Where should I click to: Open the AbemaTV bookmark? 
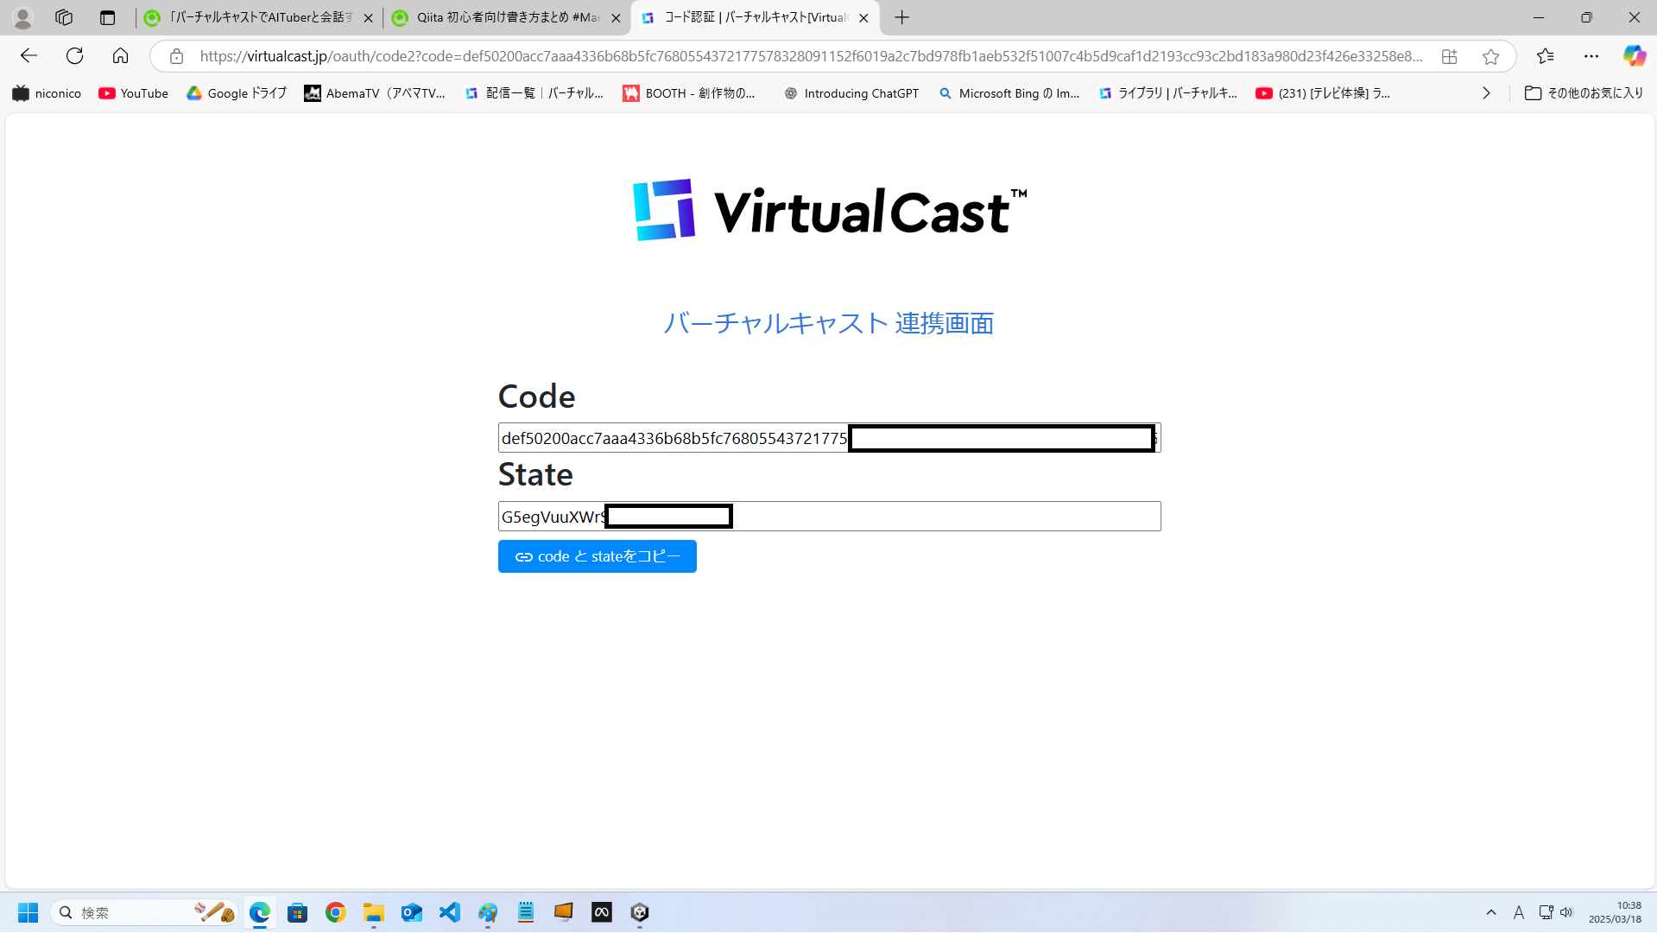pyautogui.click(x=375, y=93)
